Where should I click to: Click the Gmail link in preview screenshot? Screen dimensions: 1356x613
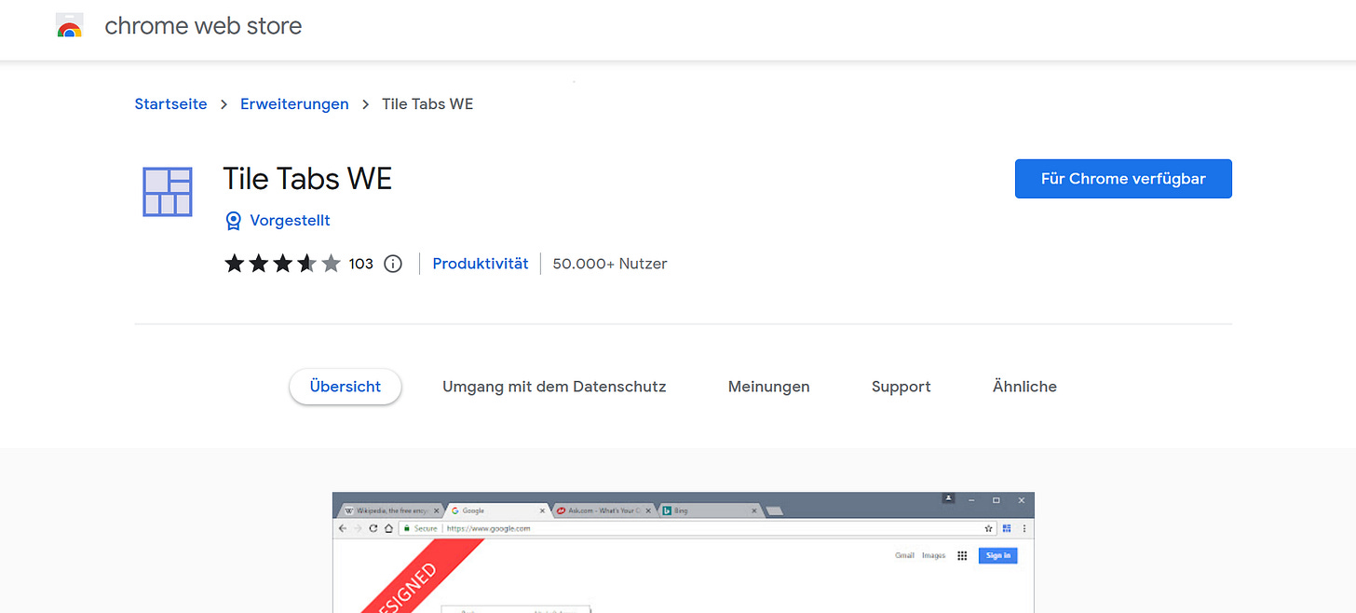[x=904, y=555]
